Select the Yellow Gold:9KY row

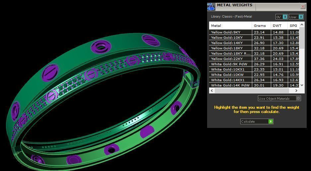point(254,32)
